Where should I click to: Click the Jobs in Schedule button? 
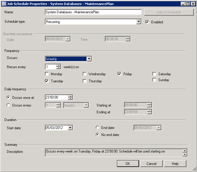point(169,12)
